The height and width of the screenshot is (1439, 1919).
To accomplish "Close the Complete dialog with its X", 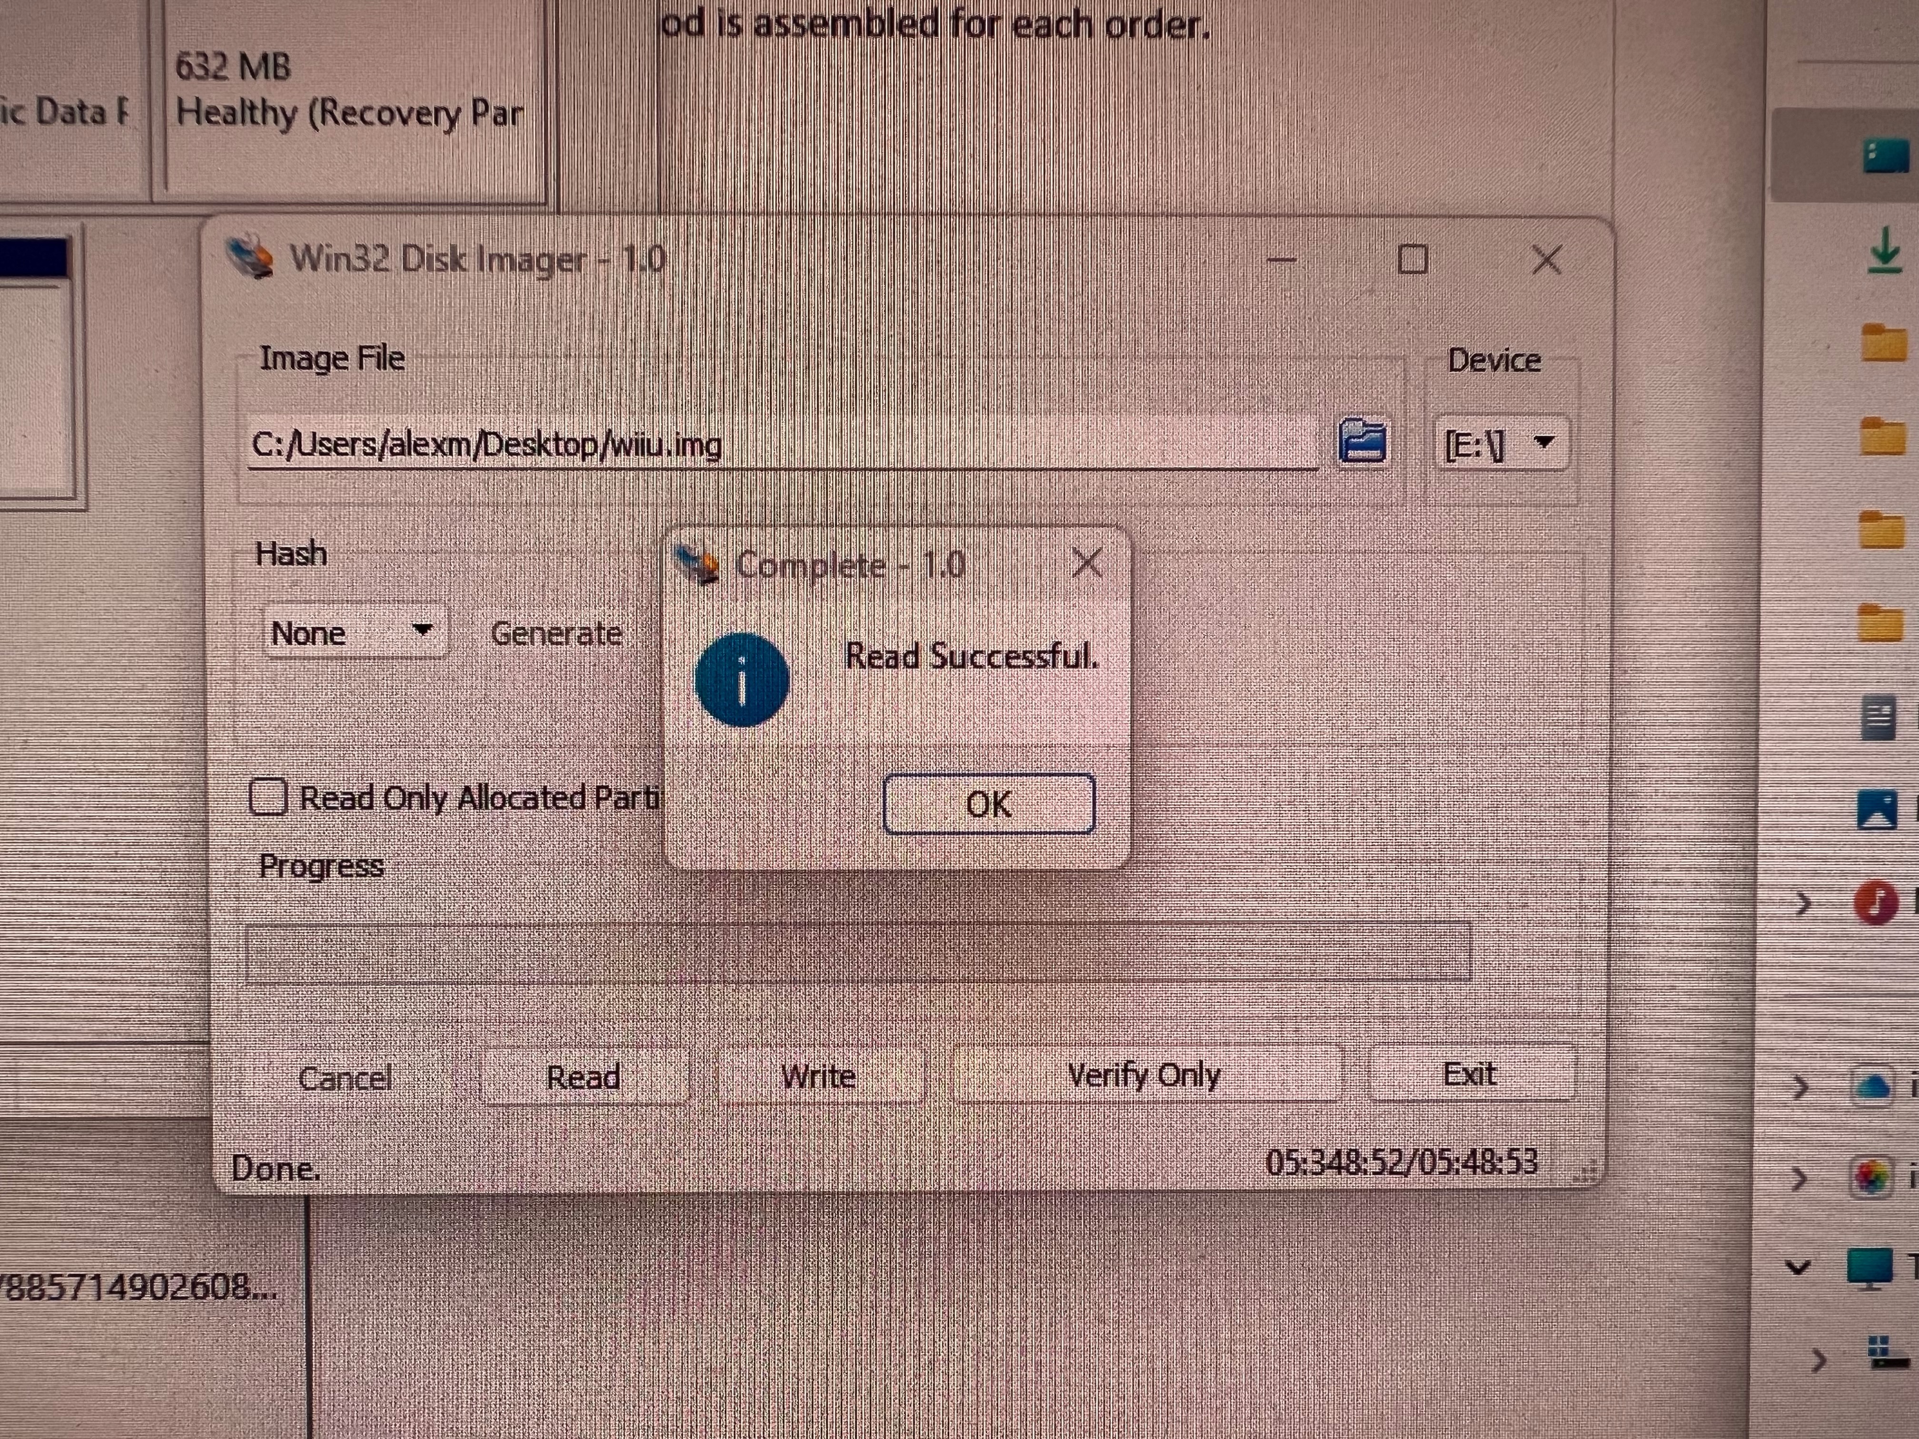I will (1087, 563).
